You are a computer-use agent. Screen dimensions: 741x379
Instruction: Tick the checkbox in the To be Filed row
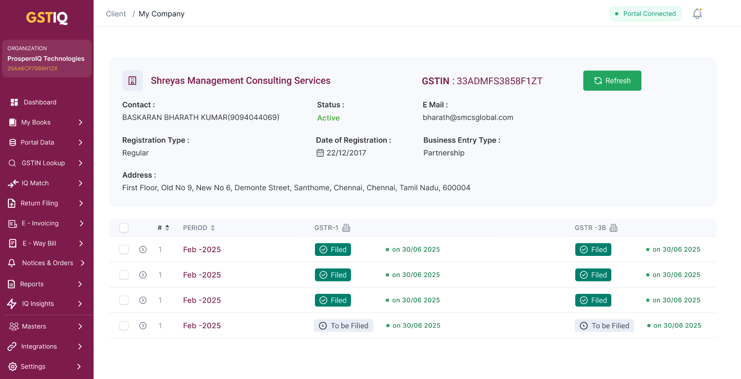[x=124, y=326]
